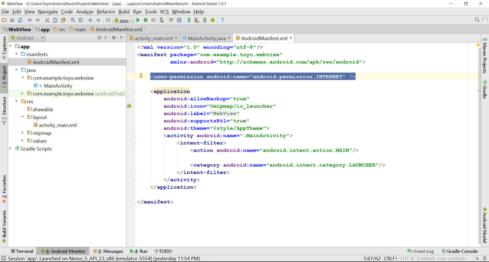Close the AndroidManifest.xml tab
The image size is (489, 262).
[291, 38]
